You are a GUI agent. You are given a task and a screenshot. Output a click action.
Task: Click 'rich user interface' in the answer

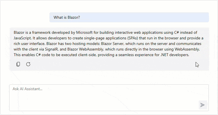tap(30, 44)
